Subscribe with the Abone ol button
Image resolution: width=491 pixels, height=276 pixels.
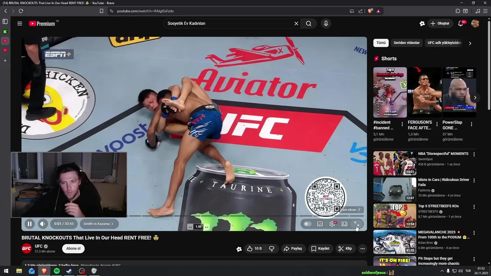point(73,248)
